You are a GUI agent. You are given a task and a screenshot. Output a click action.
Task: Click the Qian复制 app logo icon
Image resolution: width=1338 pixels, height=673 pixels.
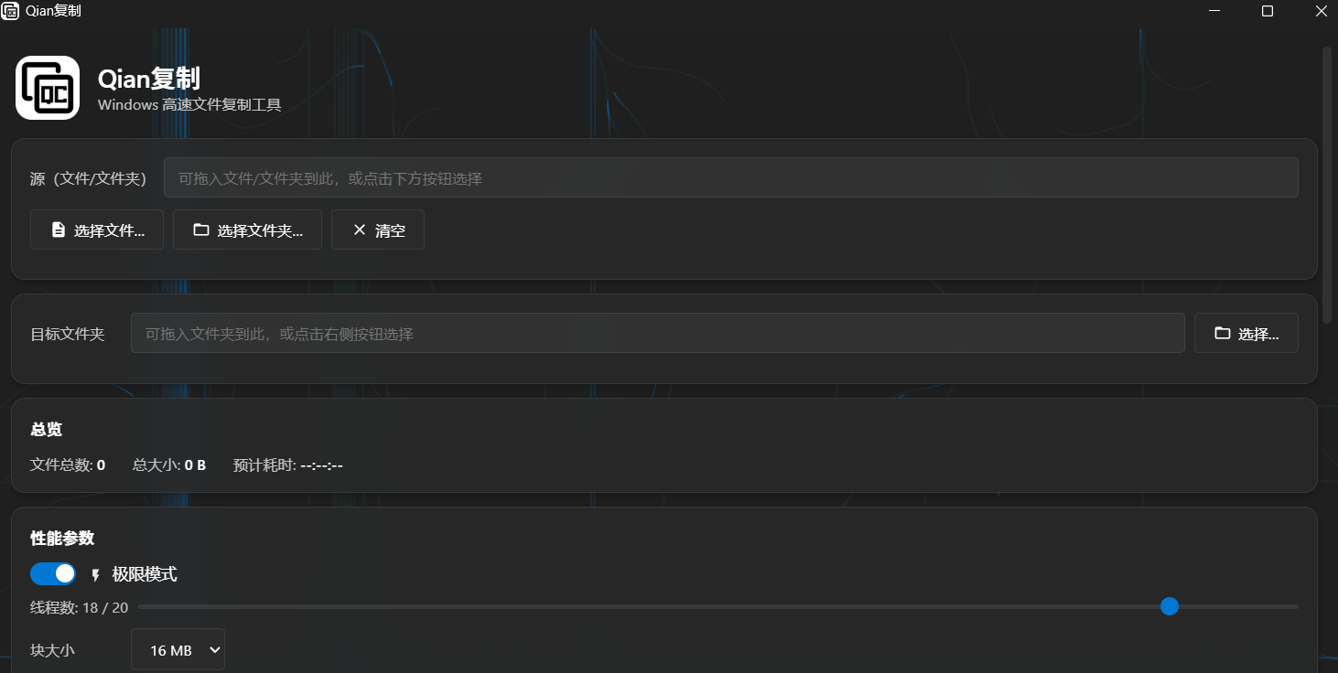[x=48, y=88]
